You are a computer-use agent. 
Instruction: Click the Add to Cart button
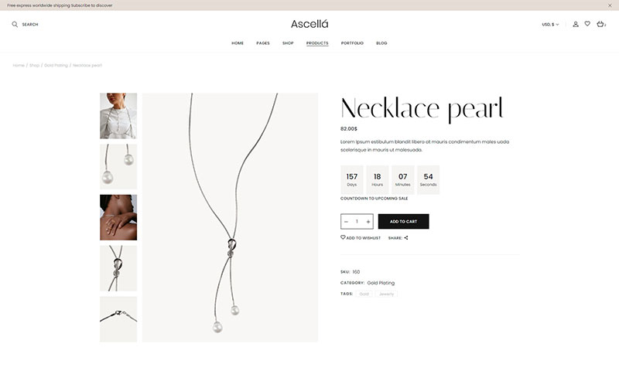pos(403,222)
